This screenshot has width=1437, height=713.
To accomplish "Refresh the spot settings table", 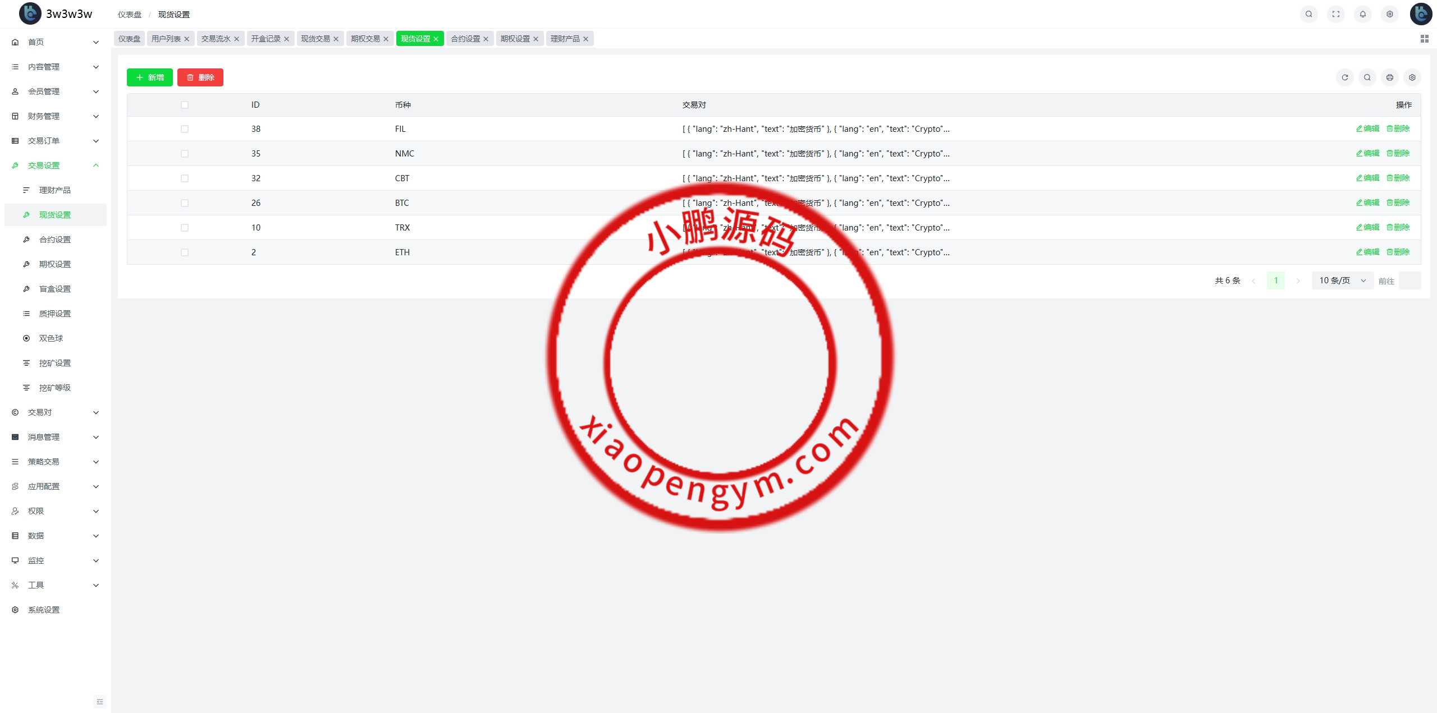I will pyautogui.click(x=1345, y=77).
